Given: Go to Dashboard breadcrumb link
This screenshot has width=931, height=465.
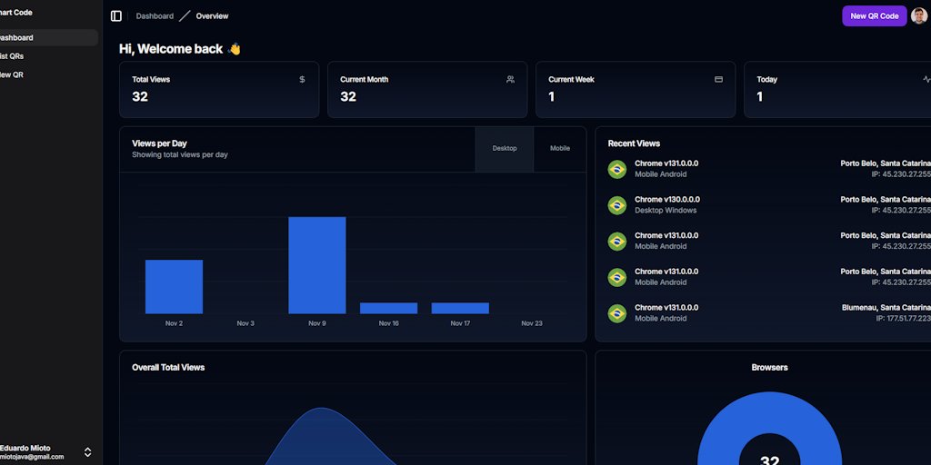Looking at the screenshot, I should click(155, 16).
